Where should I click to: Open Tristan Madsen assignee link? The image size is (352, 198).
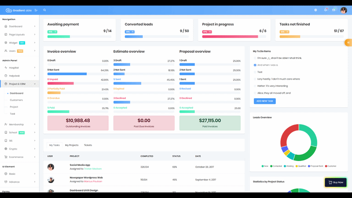(x=93, y=169)
